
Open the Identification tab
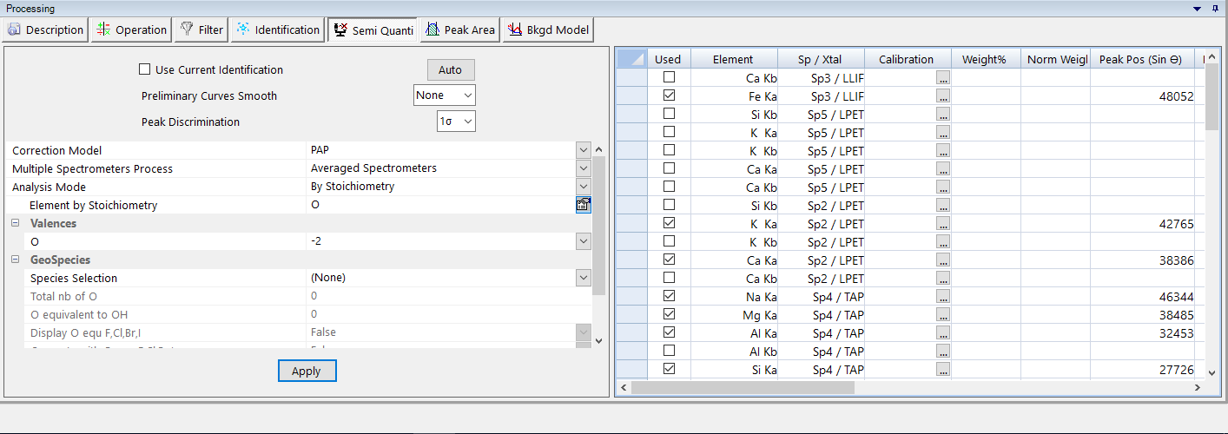(x=278, y=30)
